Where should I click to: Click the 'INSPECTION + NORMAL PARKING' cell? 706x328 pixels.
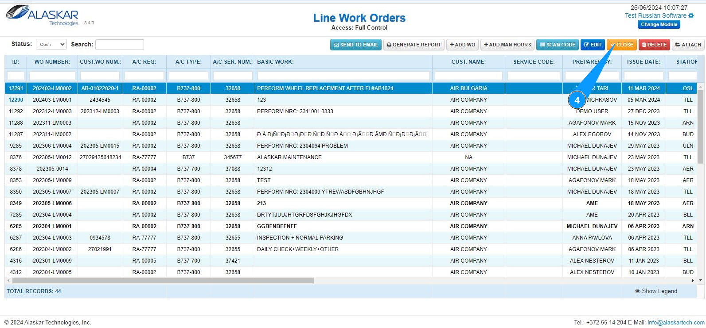(344, 238)
